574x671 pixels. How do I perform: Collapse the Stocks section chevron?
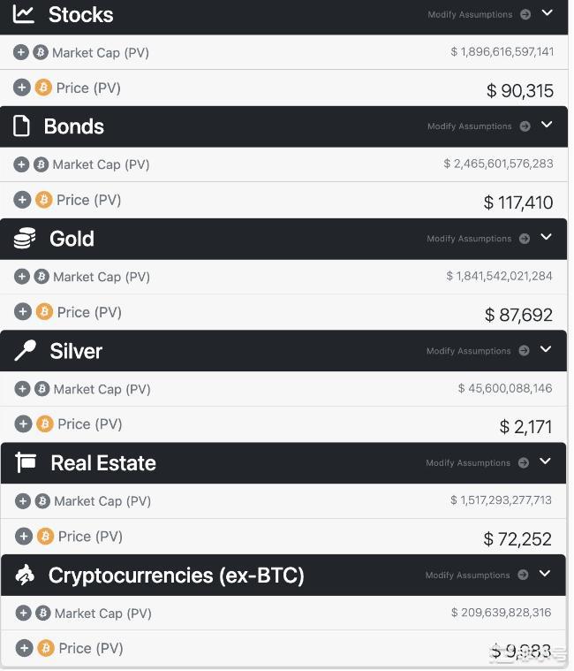coord(548,13)
